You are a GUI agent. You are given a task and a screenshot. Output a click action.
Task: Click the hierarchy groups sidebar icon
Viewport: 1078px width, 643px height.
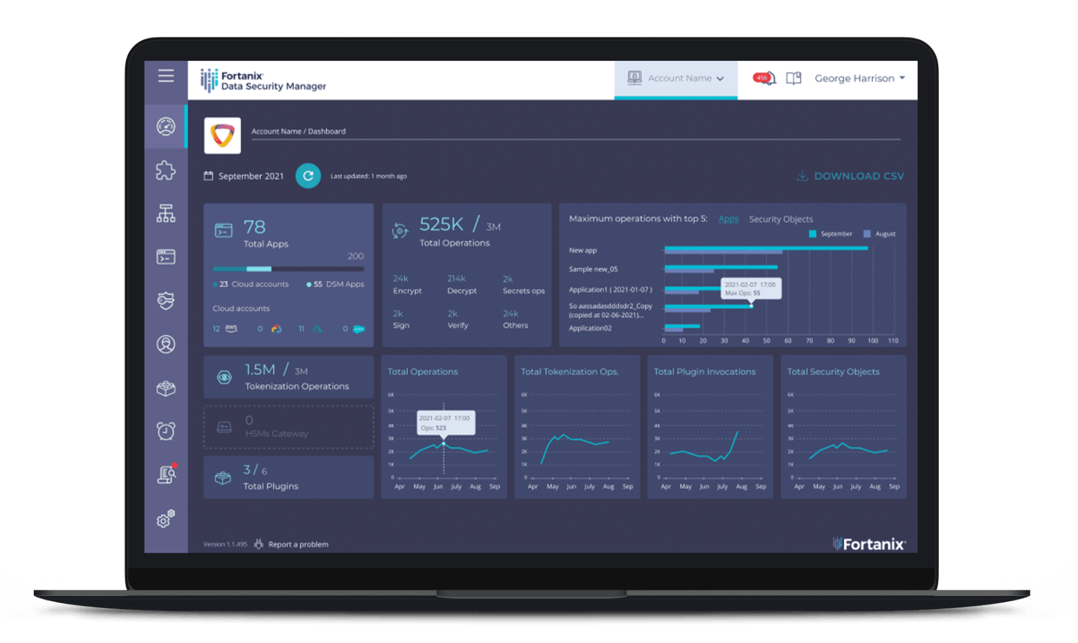165,214
